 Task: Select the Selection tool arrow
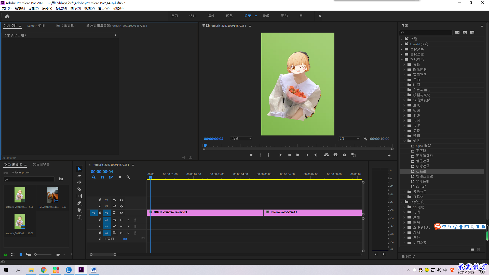click(x=79, y=169)
